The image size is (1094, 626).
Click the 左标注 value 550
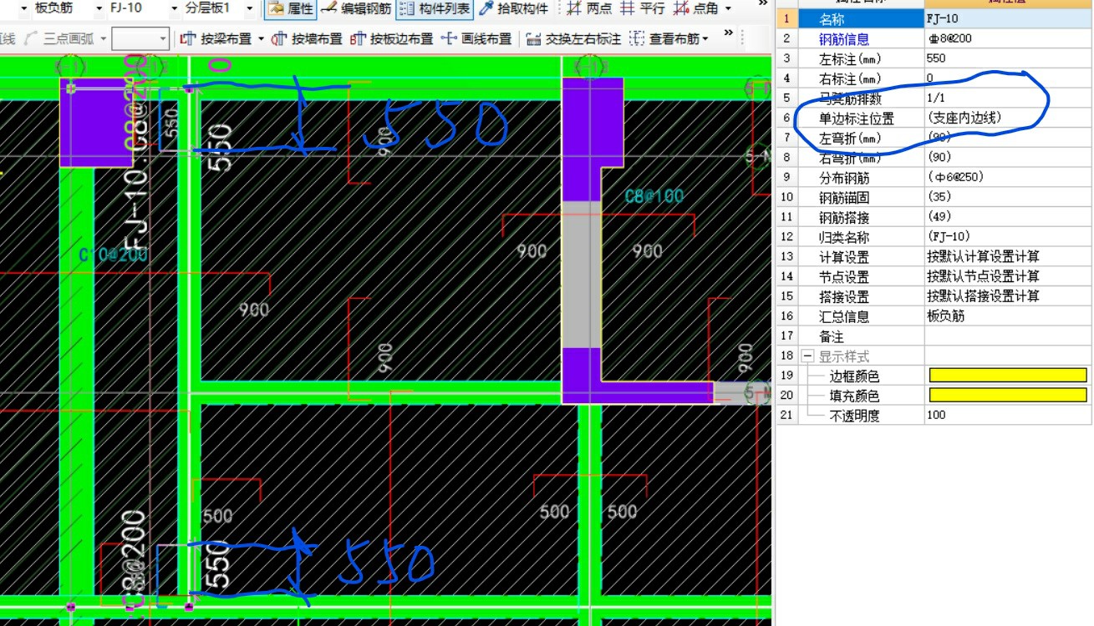(1008, 58)
